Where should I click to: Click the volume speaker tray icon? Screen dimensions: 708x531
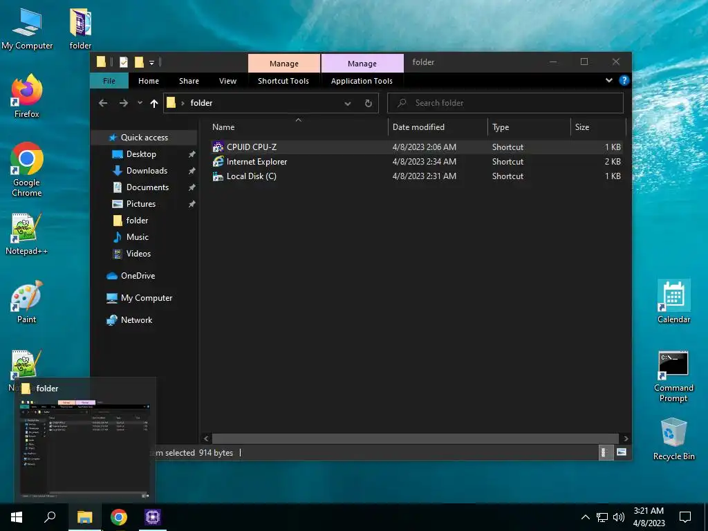pyautogui.click(x=619, y=517)
